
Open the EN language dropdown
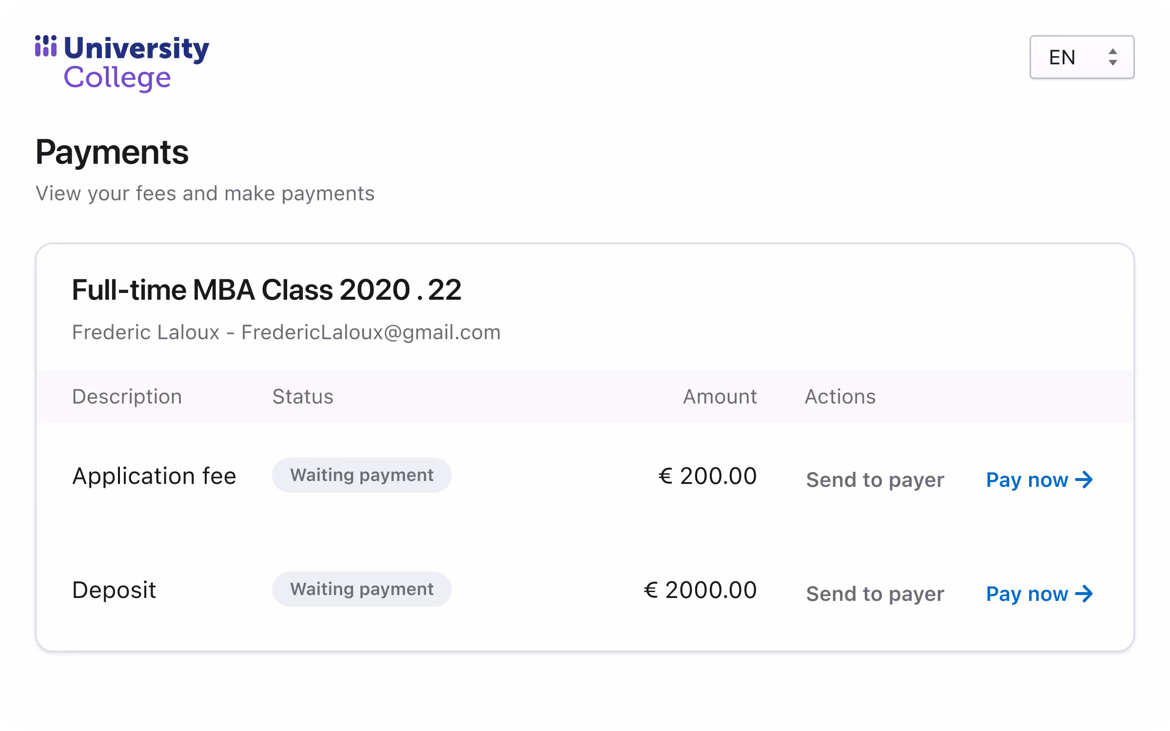pyautogui.click(x=1082, y=57)
